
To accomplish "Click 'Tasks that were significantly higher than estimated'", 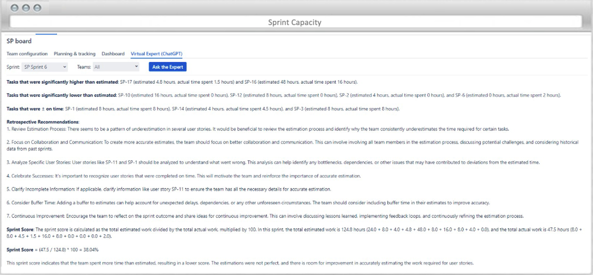I will click(x=62, y=82).
